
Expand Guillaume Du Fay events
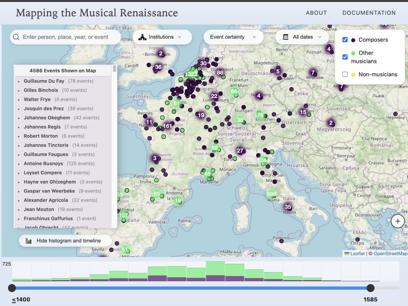coord(19,81)
